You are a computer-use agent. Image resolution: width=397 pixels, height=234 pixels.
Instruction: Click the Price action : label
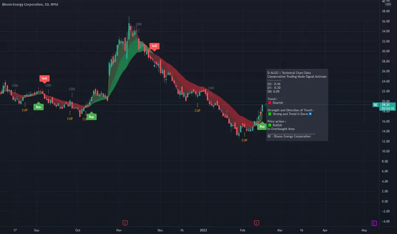click(x=277, y=121)
